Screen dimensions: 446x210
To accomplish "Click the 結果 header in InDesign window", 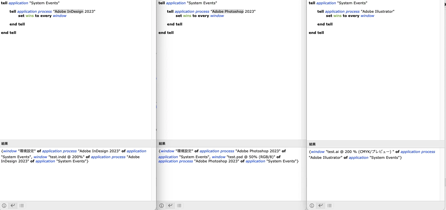I will pos(5,143).
